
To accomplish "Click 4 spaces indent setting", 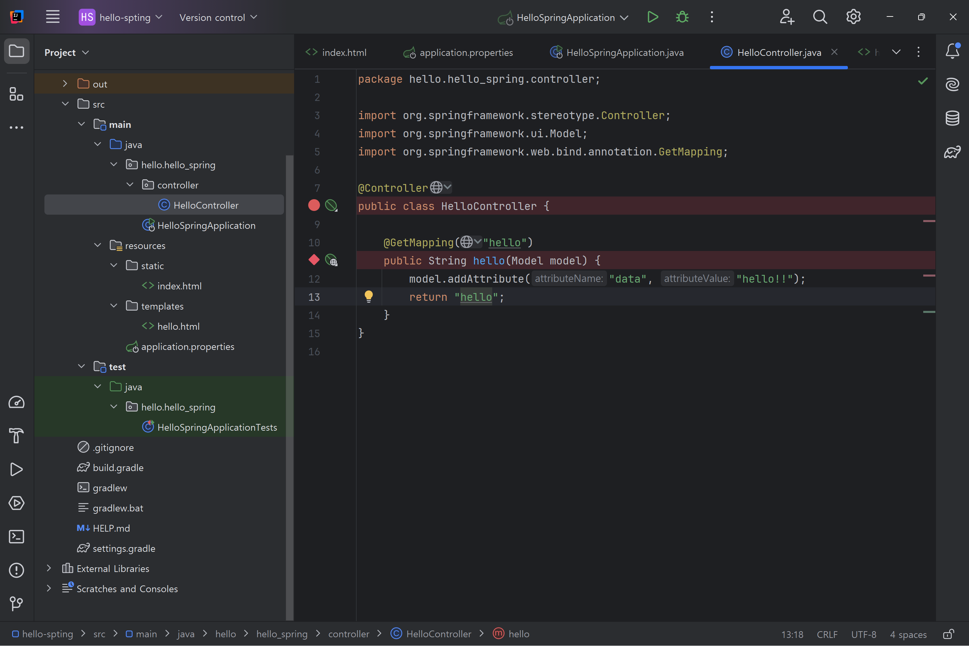I will click(908, 634).
